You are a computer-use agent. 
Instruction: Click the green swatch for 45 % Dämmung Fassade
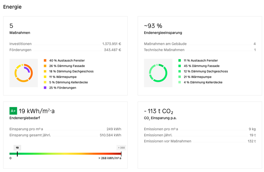[180, 66]
